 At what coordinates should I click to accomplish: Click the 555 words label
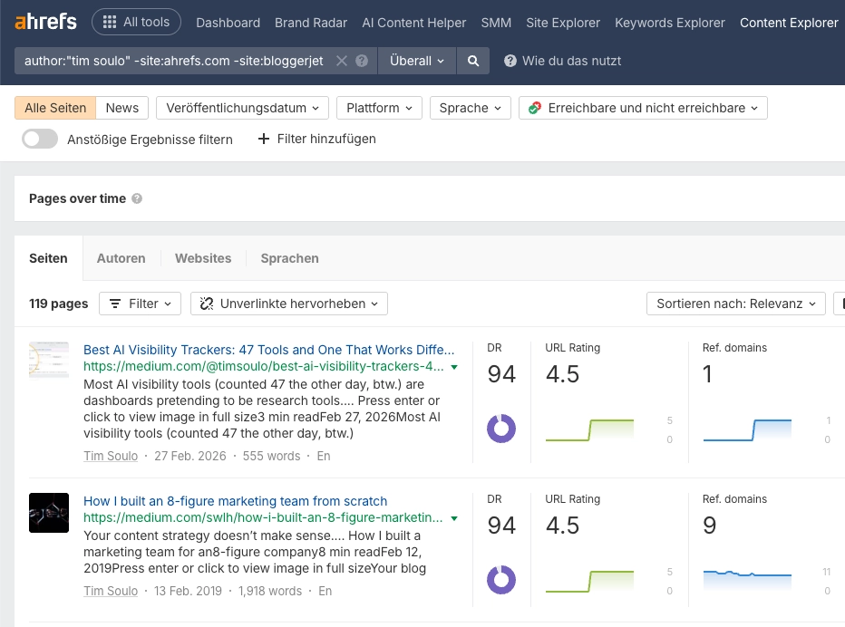coord(271,456)
